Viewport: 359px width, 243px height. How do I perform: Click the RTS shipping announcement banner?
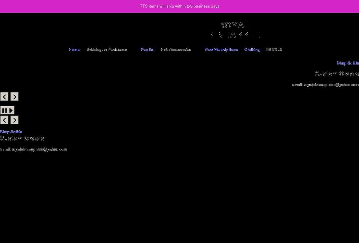pyautogui.click(x=179, y=6)
